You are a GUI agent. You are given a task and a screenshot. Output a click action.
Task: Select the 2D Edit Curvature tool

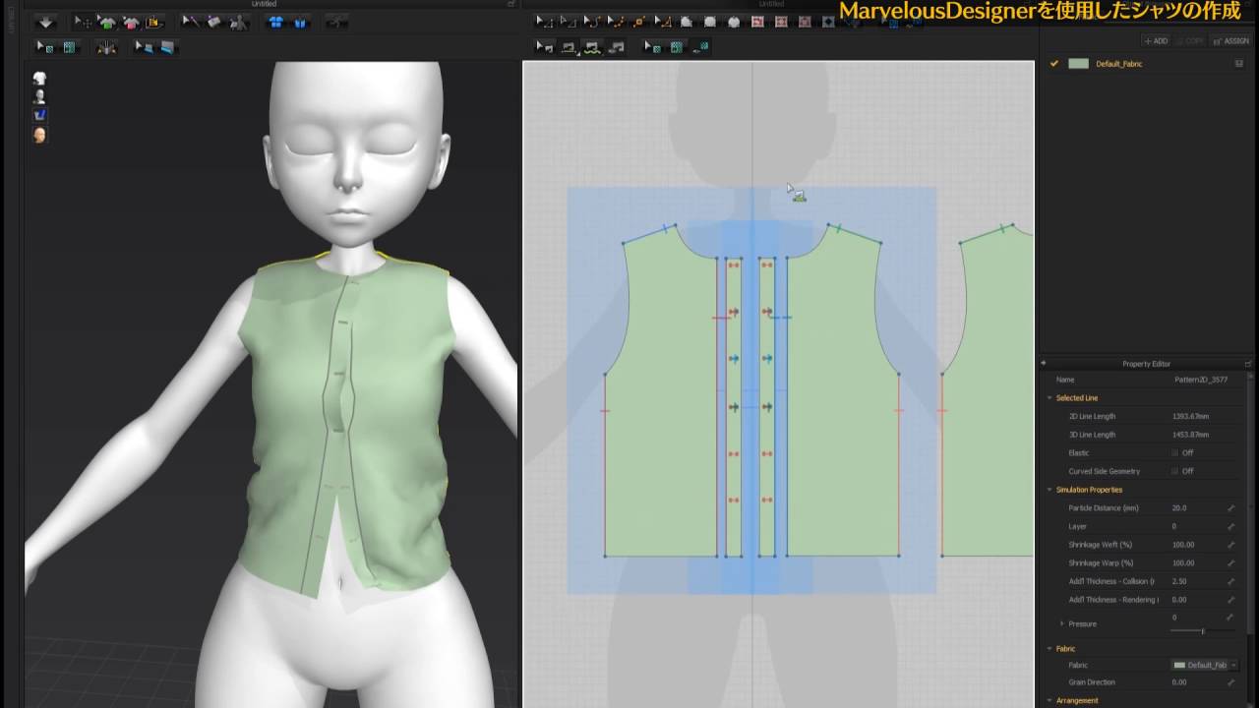coord(591,22)
